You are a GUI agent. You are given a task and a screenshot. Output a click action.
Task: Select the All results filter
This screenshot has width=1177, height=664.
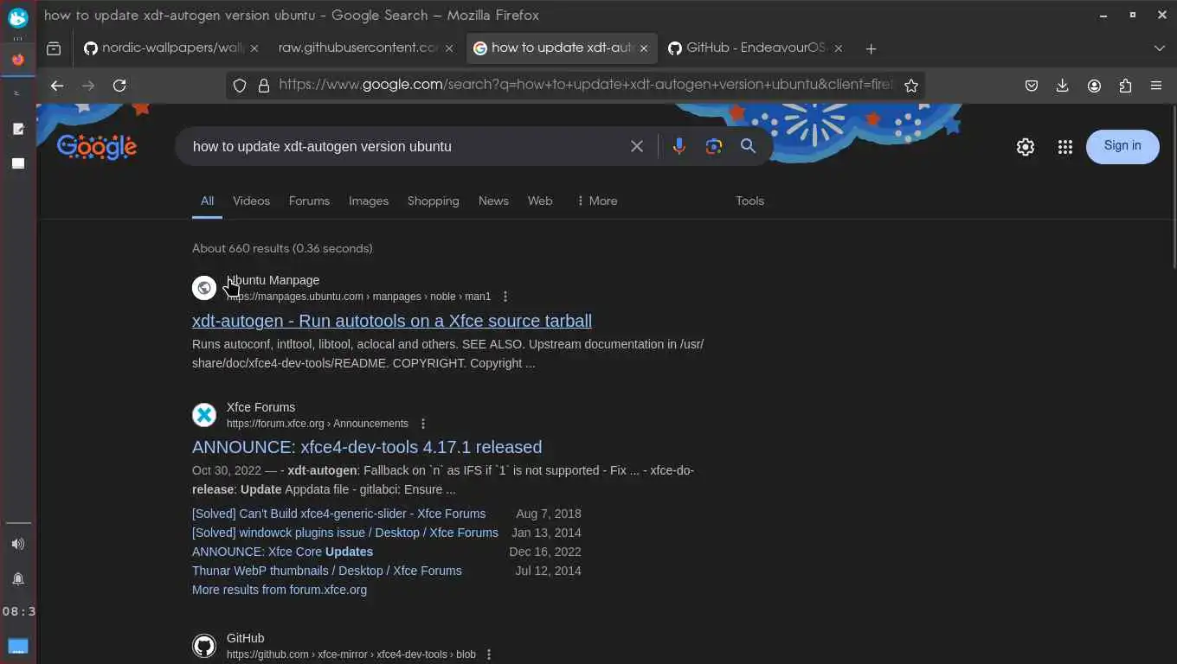(x=207, y=201)
